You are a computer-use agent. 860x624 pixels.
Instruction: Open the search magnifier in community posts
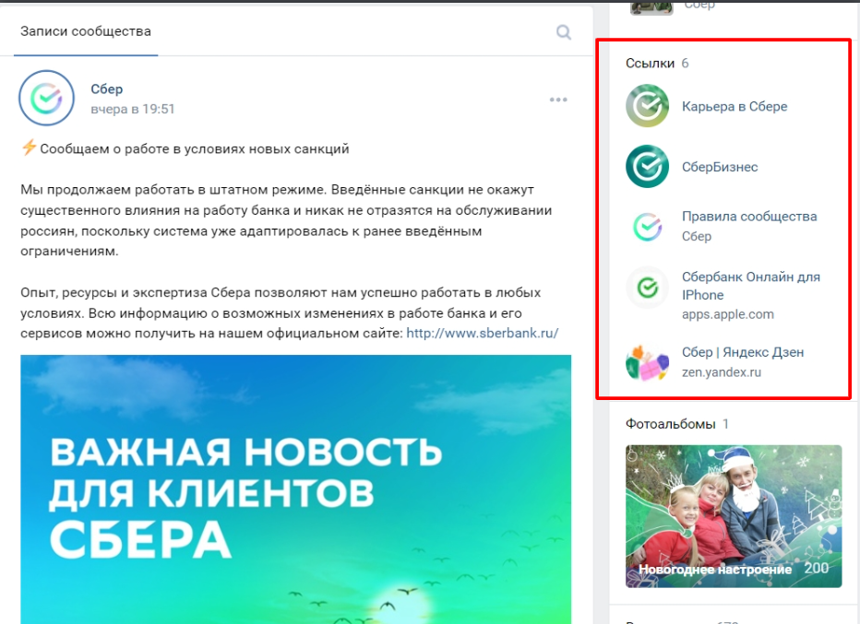(x=563, y=31)
